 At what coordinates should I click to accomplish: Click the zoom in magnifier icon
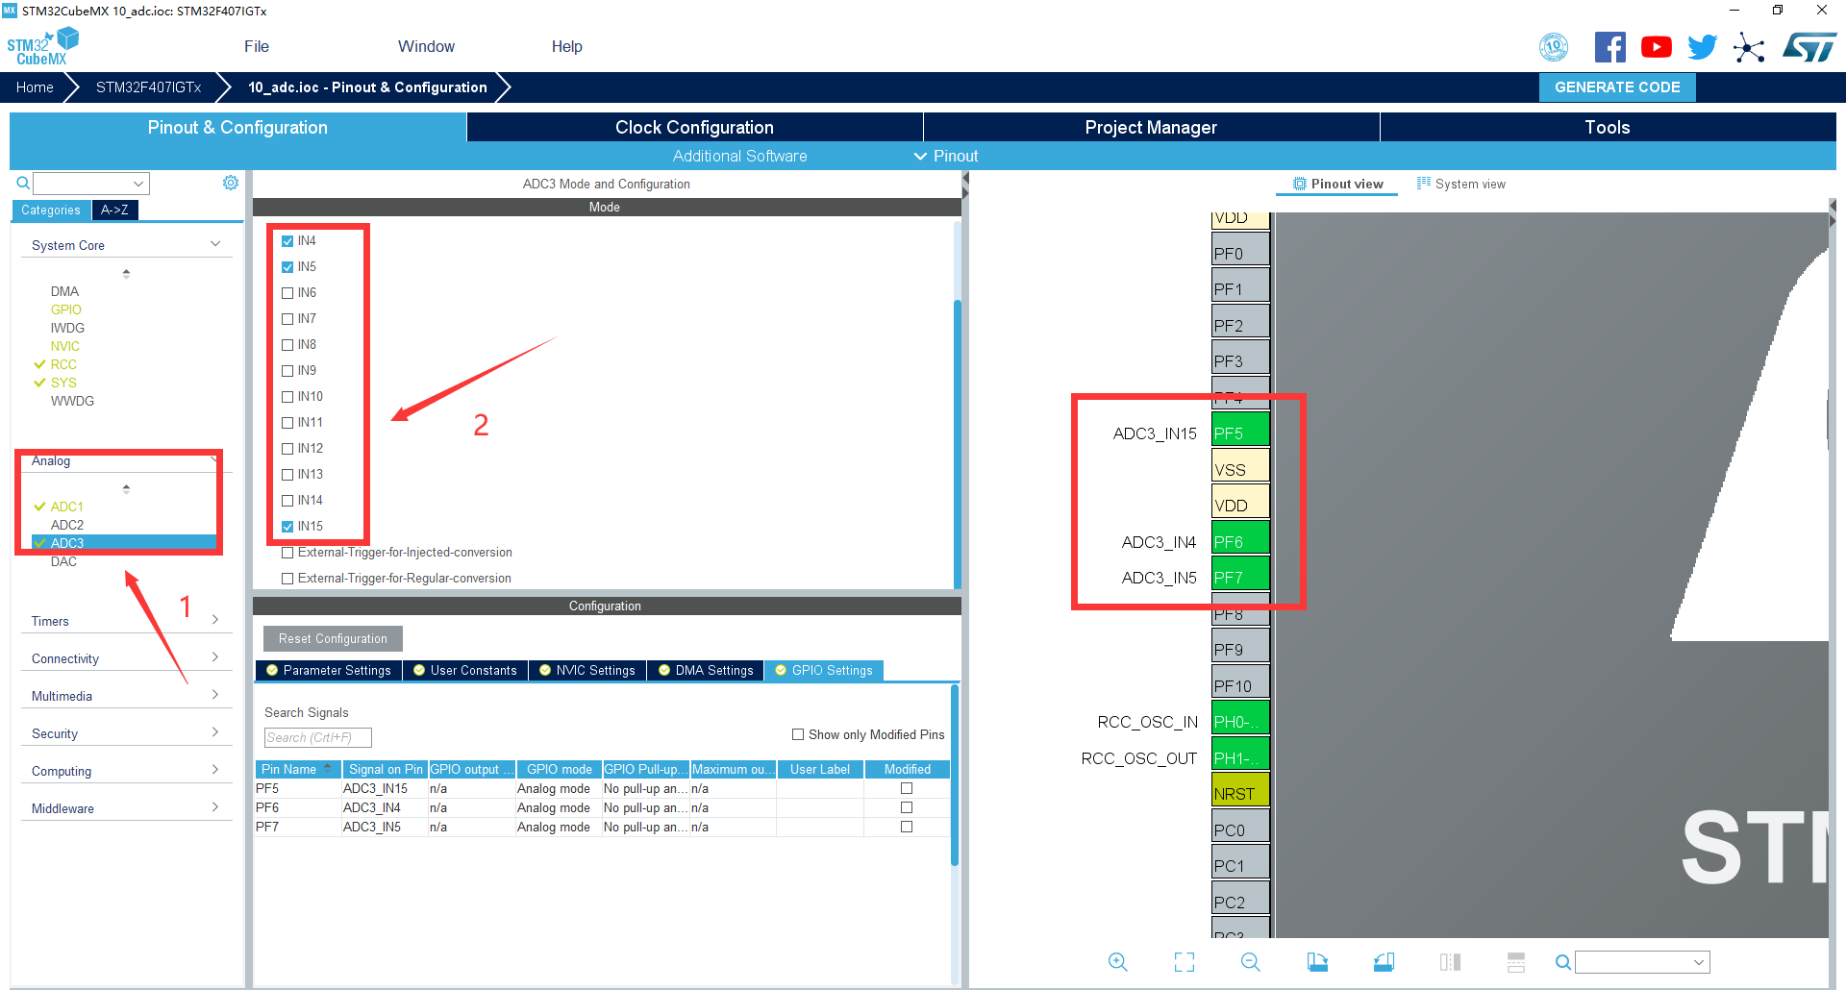[x=1117, y=962]
